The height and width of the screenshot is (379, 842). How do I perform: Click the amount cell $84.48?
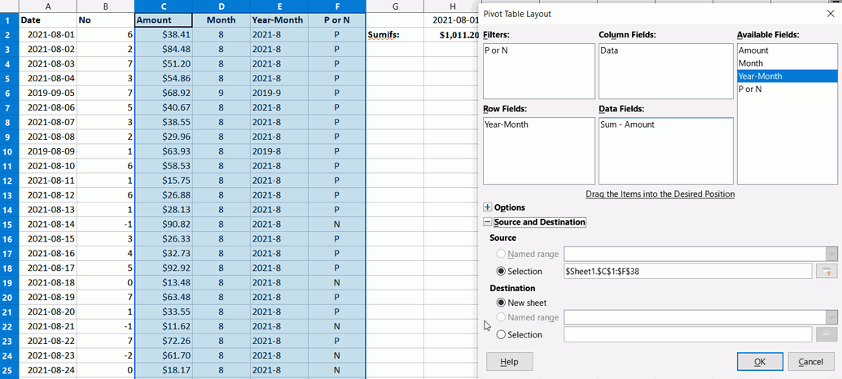pyautogui.click(x=163, y=50)
